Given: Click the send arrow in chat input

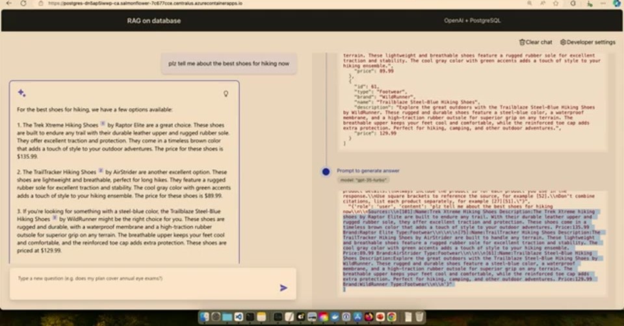Looking at the screenshot, I should 283,288.
